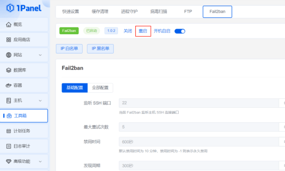
Task: Open 概览 in the sidebar
Action: point(24,25)
